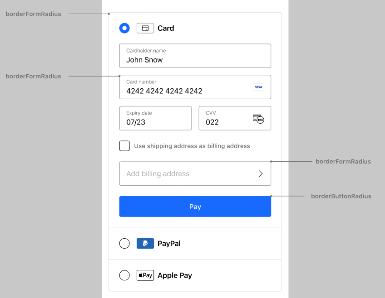The height and width of the screenshot is (298, 385).
Task: Click the borderButtonRadius callout marker
Action: [271, 196]
